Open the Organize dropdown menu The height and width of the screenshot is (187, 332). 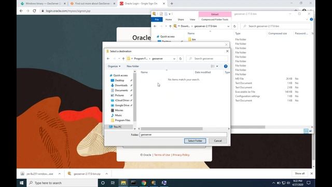(x=114, y=66)
